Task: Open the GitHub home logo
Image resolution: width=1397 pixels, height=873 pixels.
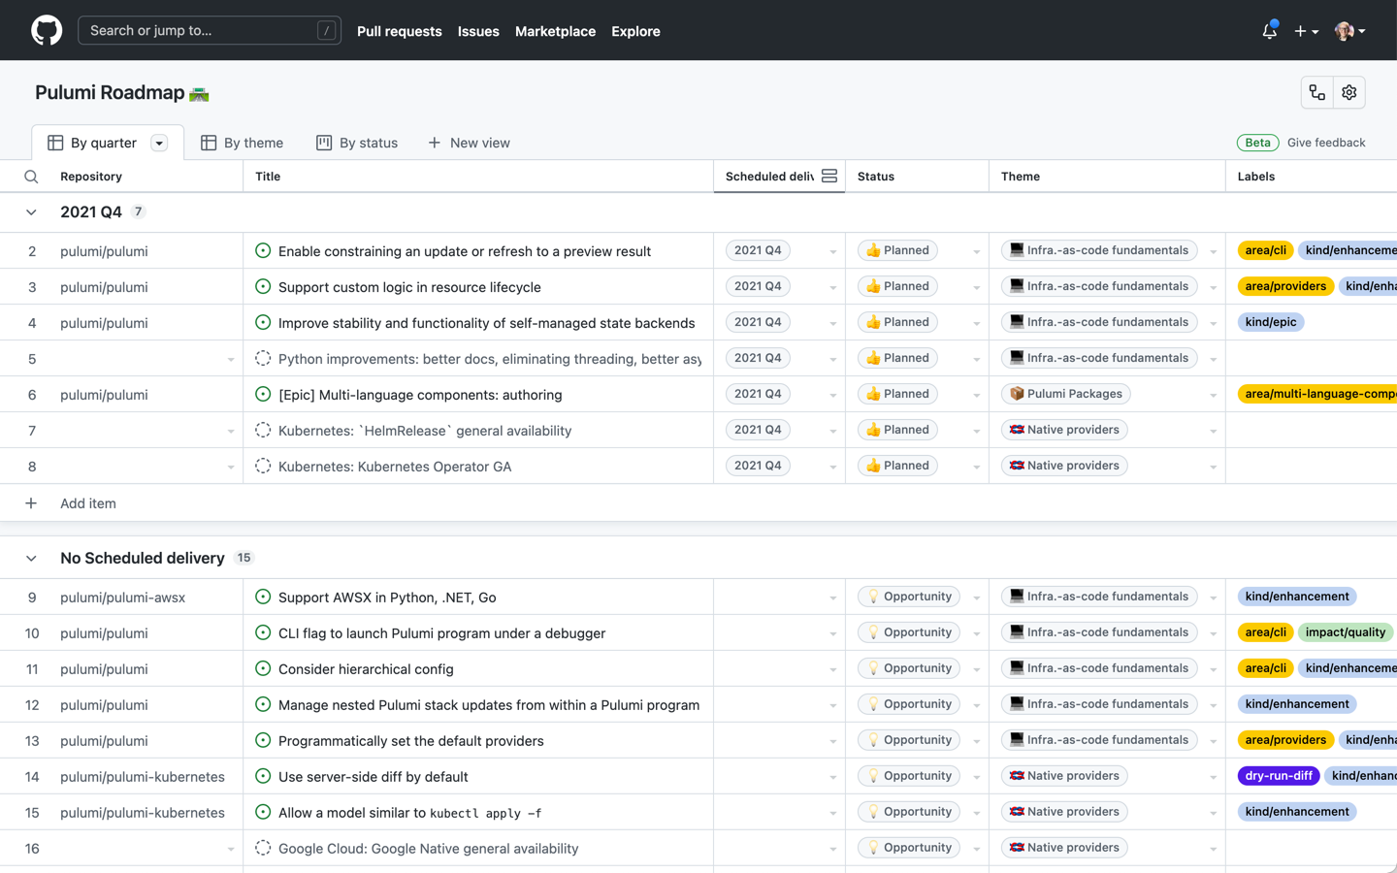Action: point(47,30)
